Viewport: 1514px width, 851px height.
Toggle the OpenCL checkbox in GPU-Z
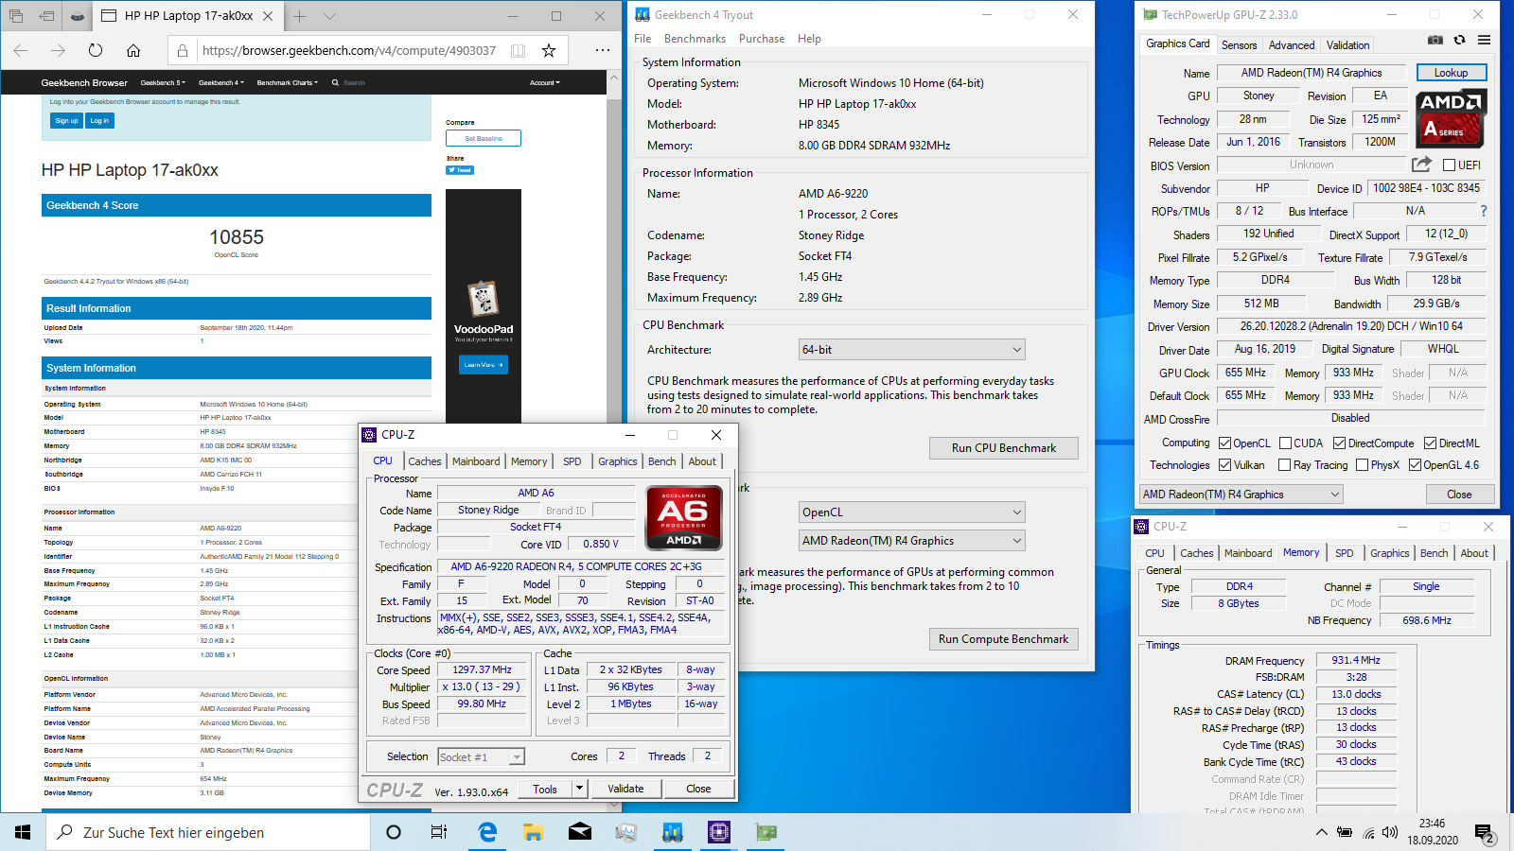click(1225, 443)
